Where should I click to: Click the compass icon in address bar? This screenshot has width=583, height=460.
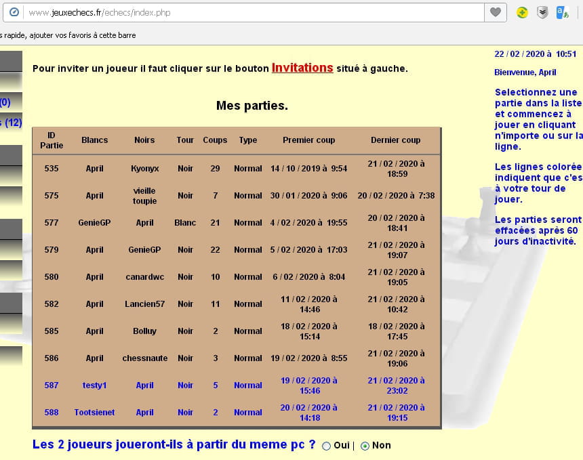click(x=14, y=12)
